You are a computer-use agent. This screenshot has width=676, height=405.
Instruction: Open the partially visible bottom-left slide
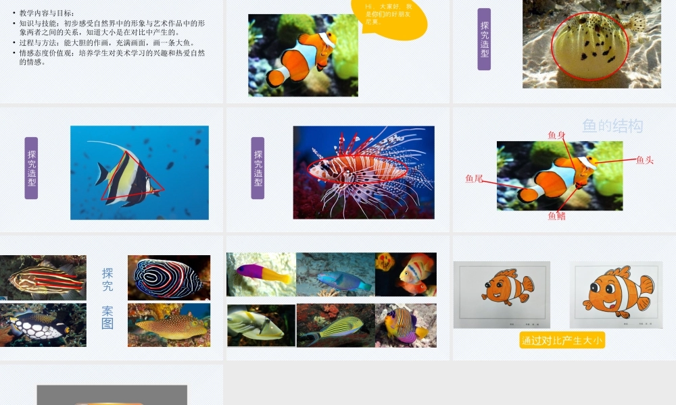(x=112, y=388)
